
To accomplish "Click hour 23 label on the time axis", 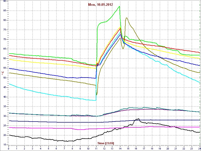I will (192, 149).
